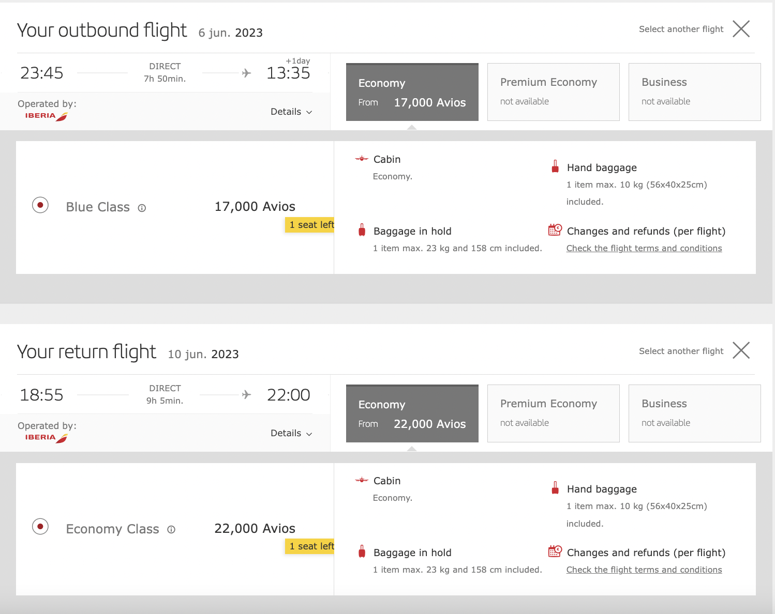
Task: Select the Blue Class radio button
Action: 40,205
